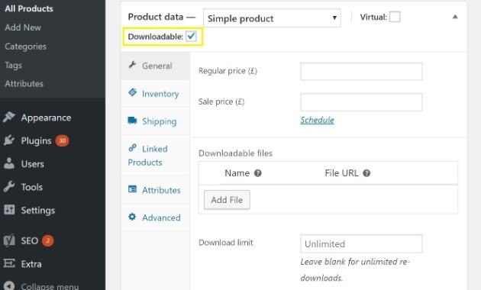Click the Advanced gear icon
The image size is (481, 290).
(x=132, y=217)
